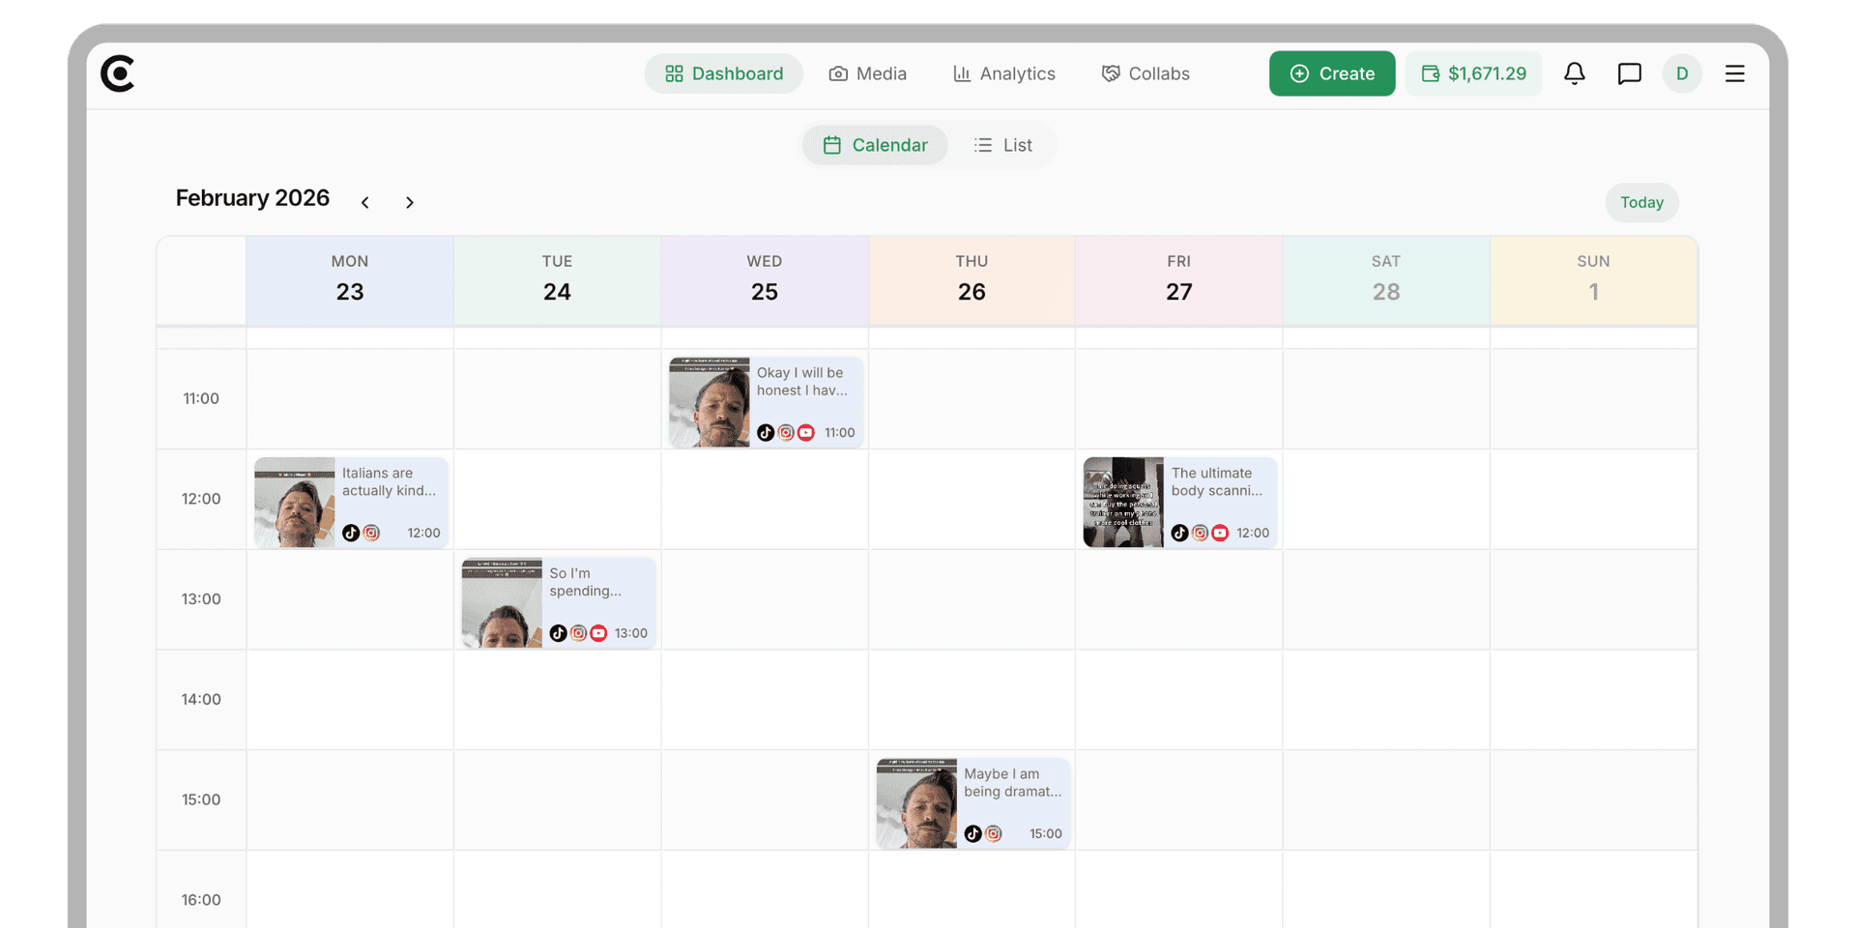The image size is (1856, 928).
Task: Click the TikTok icon on the Maybe I am being dramatic post
Action: [973, 833]
